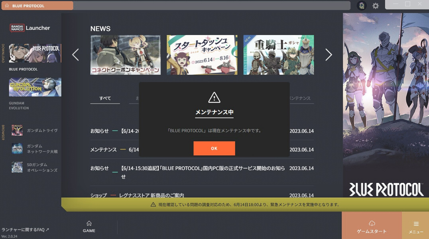Open the ガンダムトライヴ browser game icon
429x239 pixels.
(x=17, y=130)
